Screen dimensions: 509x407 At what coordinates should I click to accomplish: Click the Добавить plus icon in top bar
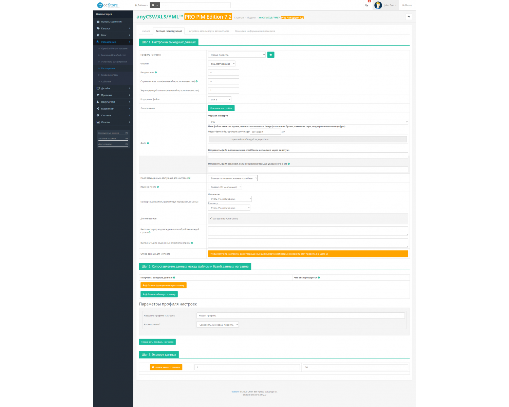pos(135,5)
